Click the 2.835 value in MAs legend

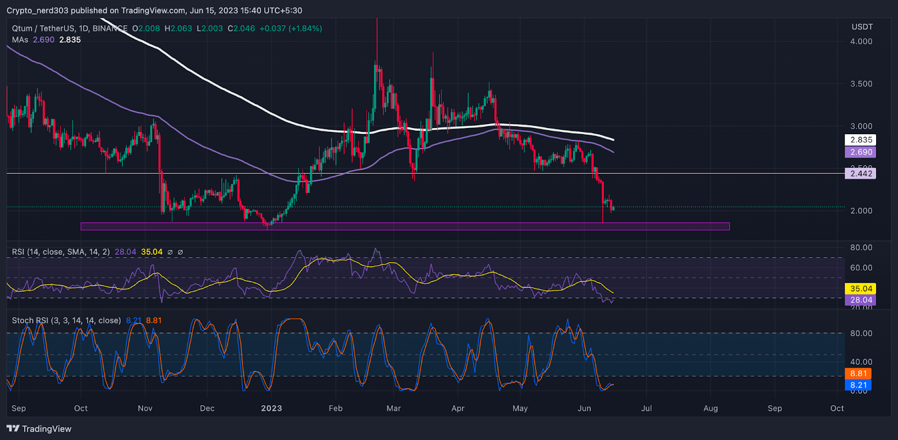coord(70,40)
